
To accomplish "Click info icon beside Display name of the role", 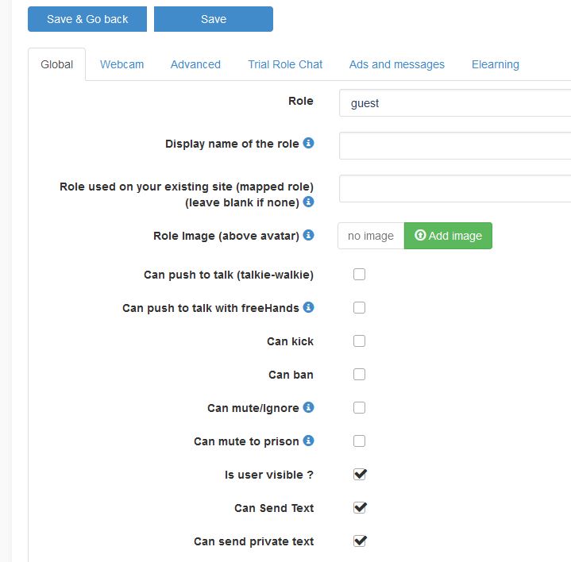I will point(309,144).
